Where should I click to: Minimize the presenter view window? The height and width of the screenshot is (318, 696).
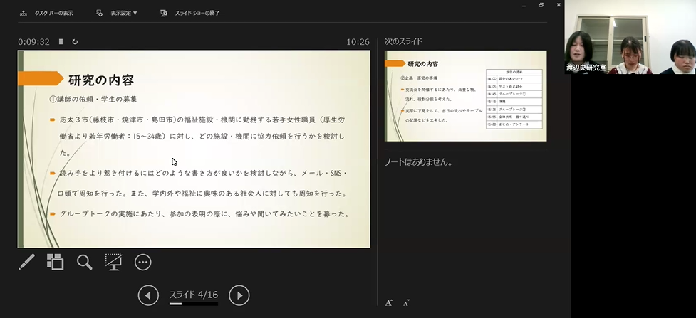524,5
